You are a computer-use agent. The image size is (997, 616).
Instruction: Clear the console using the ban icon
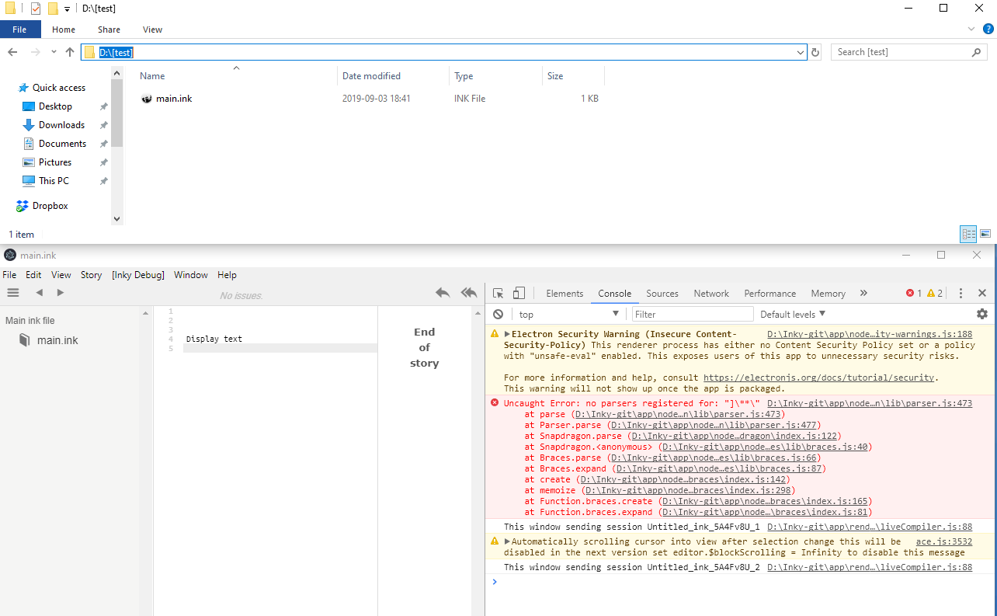click(498, 314)
